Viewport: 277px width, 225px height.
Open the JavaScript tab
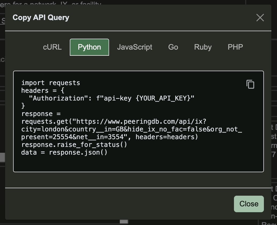tap(134, 47)
